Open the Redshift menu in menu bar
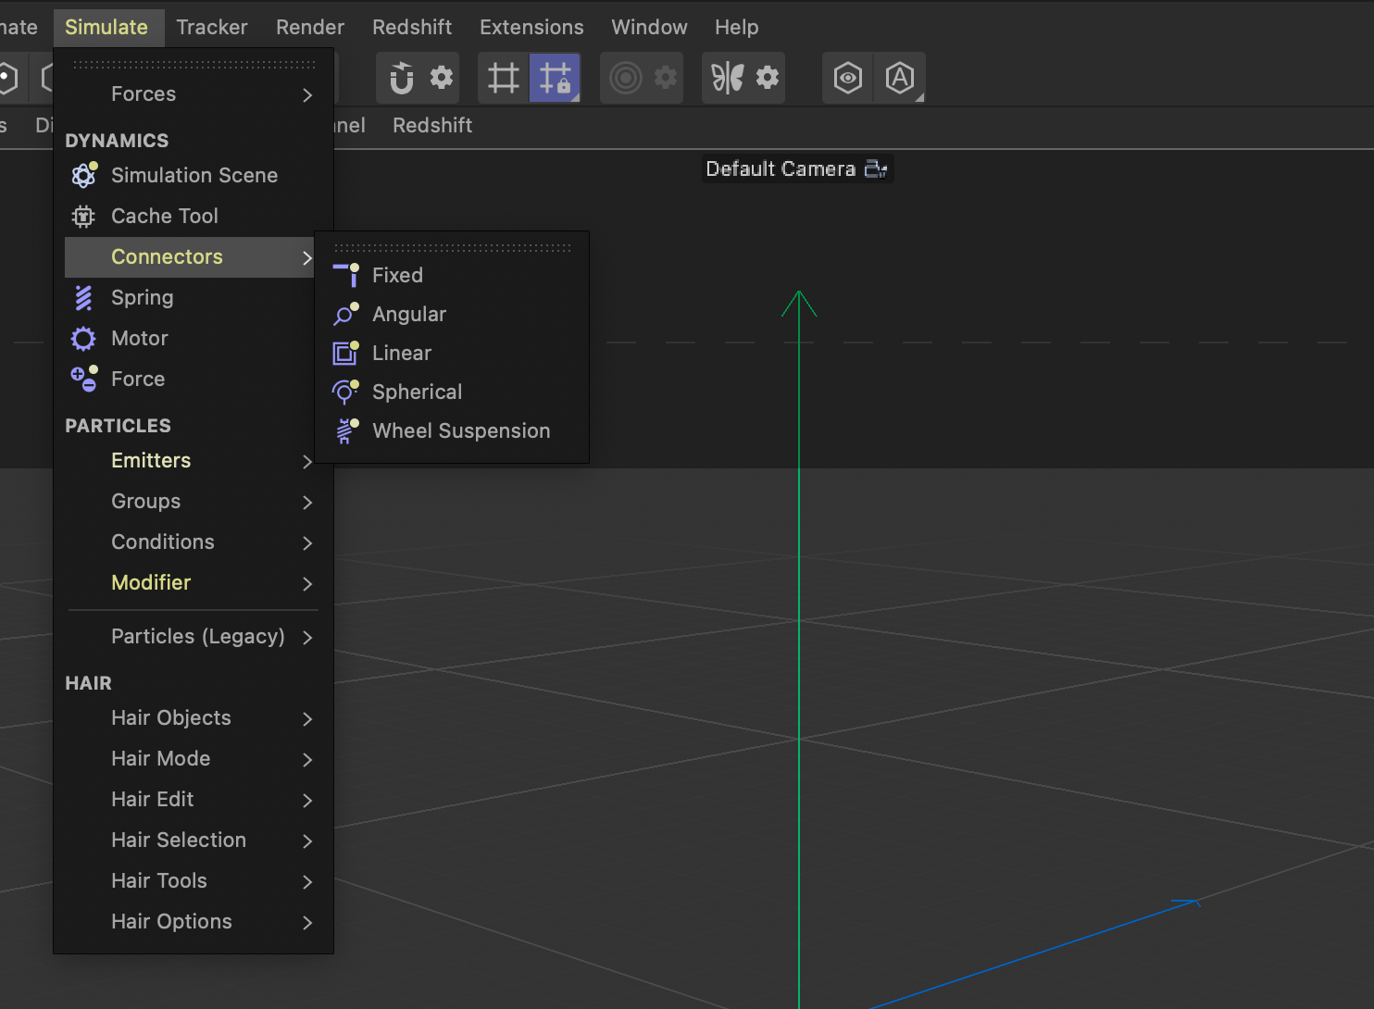Viewport: 1374px width, 1009px height. click(412, 27)
